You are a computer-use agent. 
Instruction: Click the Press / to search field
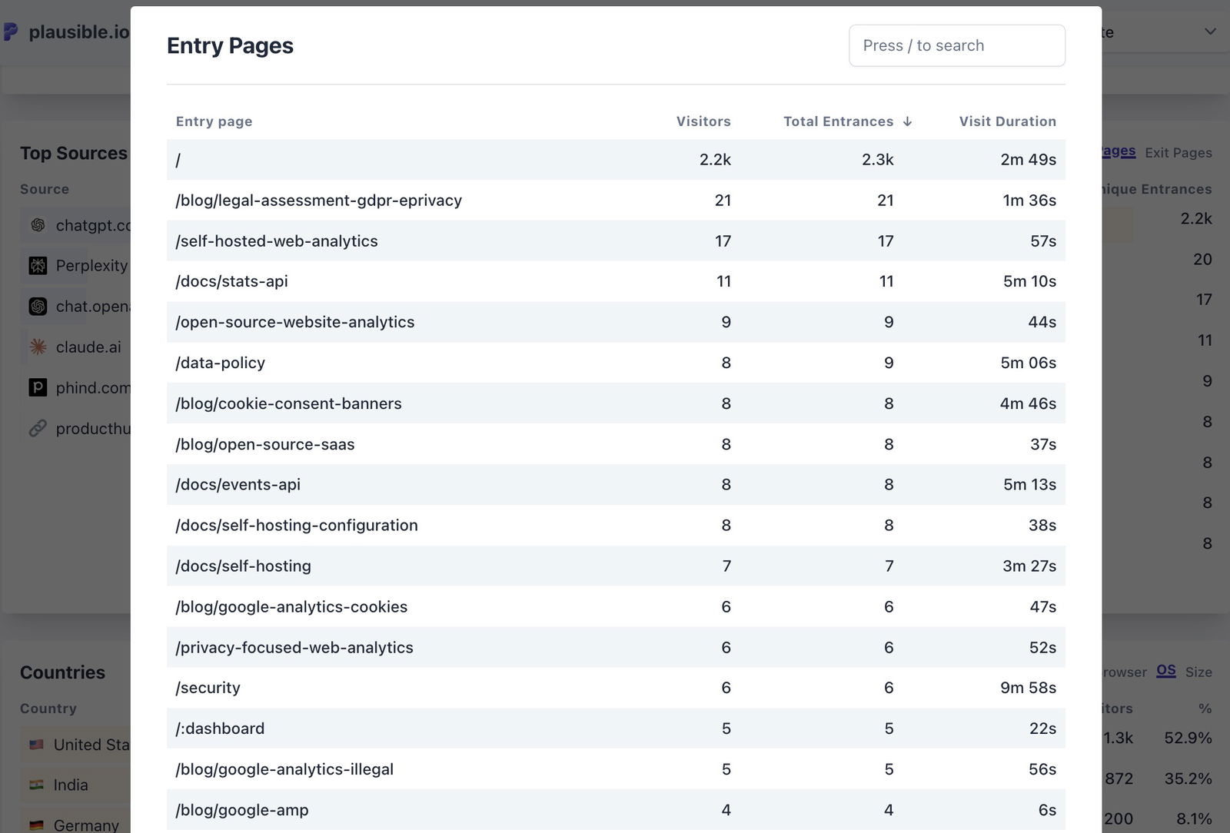click(956, 45)
